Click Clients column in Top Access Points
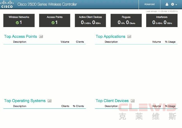This screenshot has height=128, width=182. coord(80,42)
